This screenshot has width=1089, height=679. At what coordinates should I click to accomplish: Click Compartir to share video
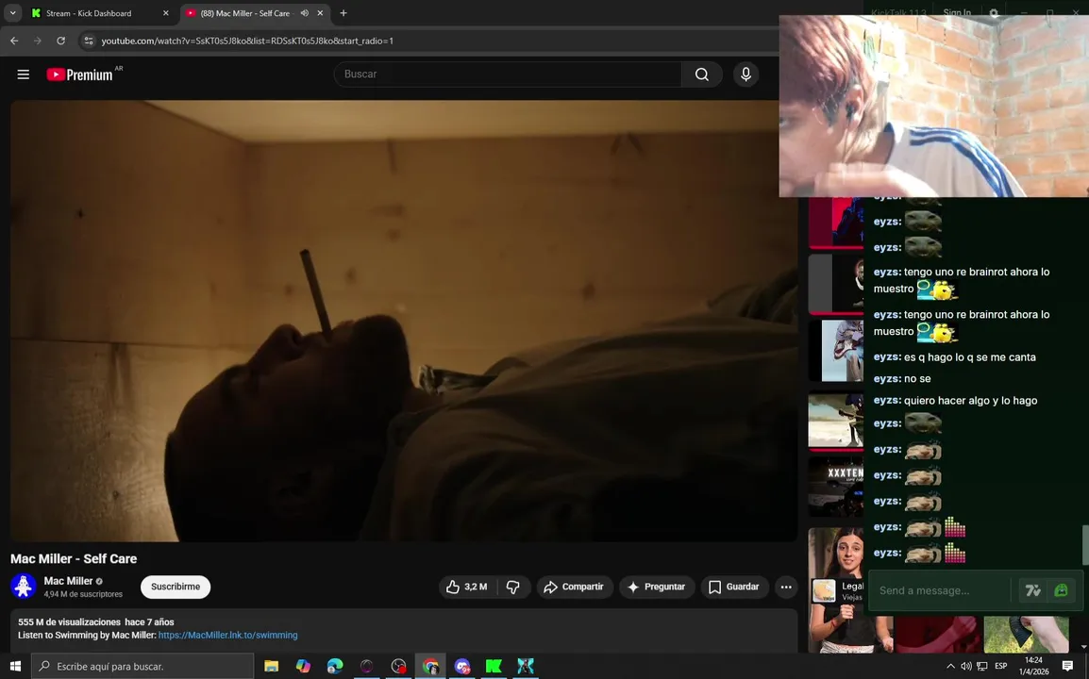575,587
